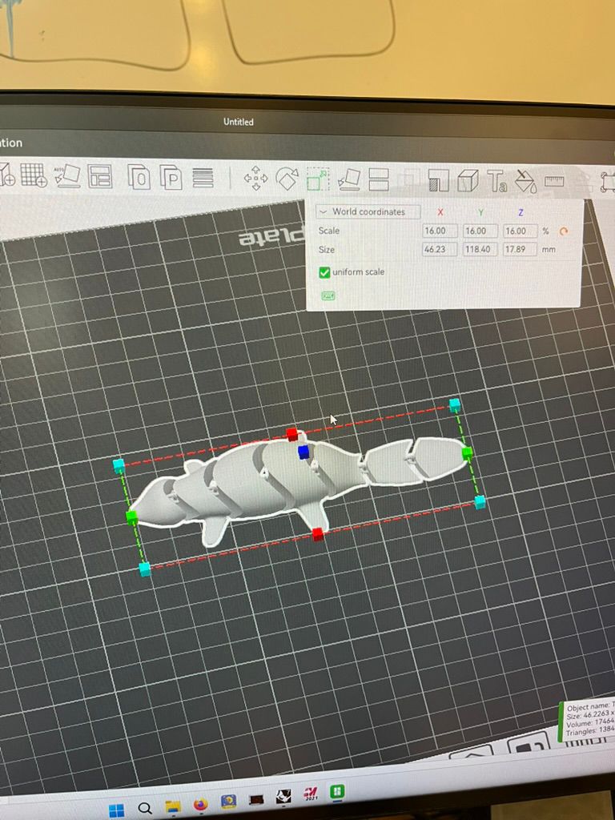Click the Arrange All Objects icon
This screenshot has height=820, width=615.
pyautogui.click(x=100, y=176)
